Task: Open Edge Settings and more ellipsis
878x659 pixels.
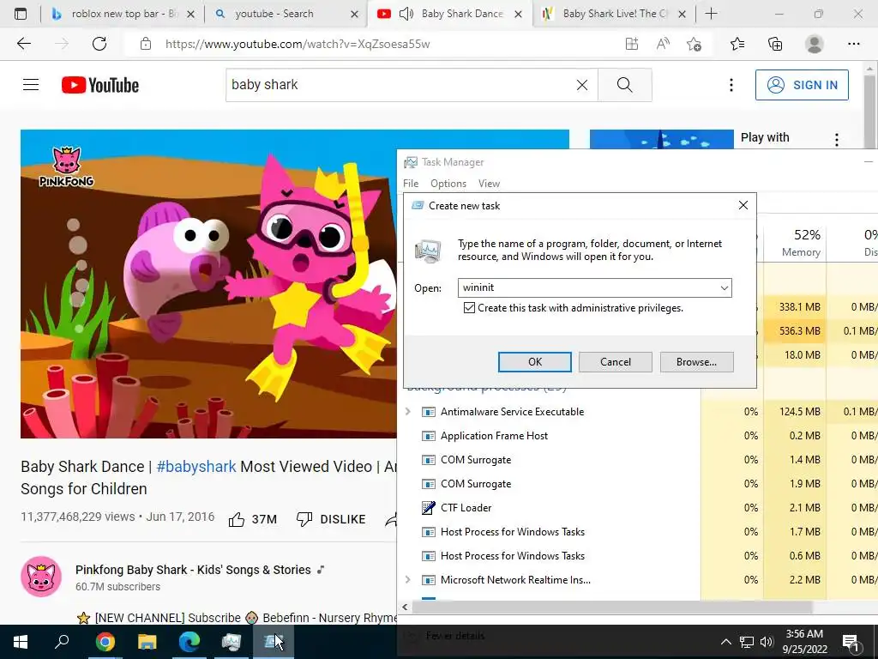Action: click(853, 44)
